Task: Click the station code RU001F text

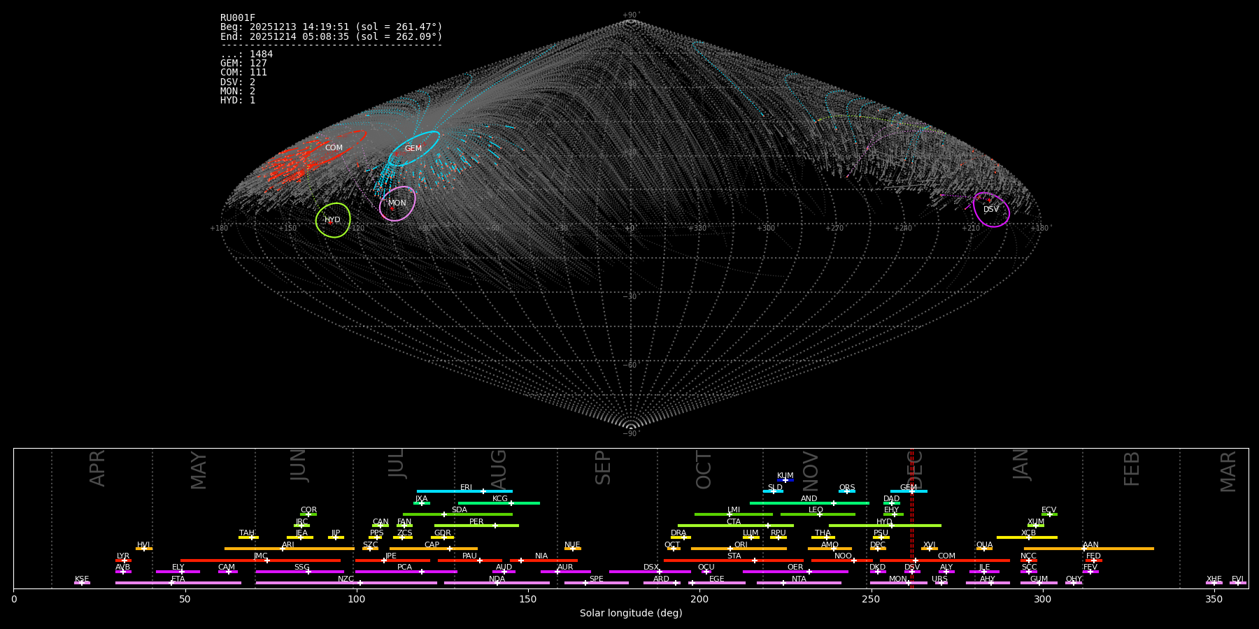Action: pos(238,18)
